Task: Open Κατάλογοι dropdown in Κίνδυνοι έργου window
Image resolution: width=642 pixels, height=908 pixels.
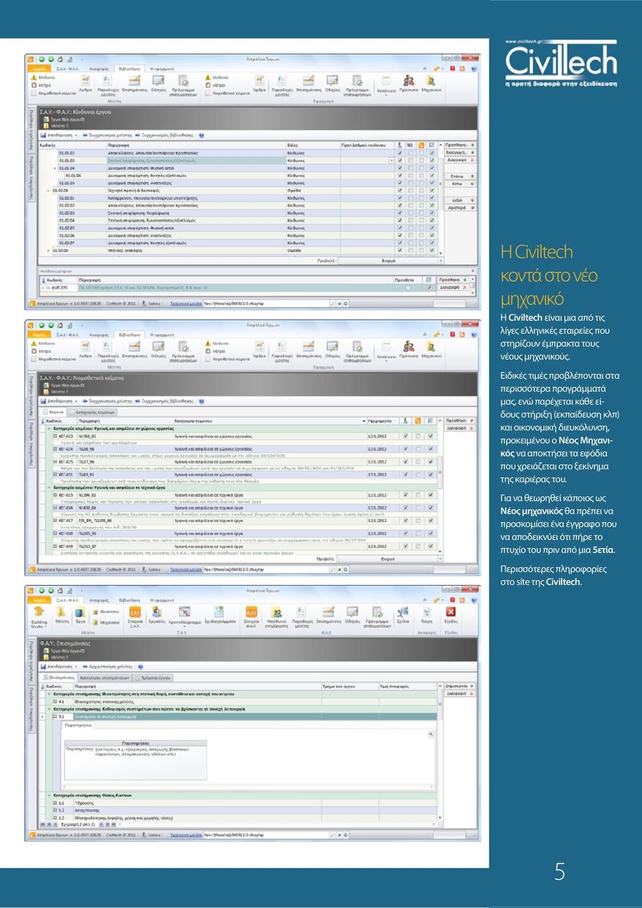Action: point(386,85)
